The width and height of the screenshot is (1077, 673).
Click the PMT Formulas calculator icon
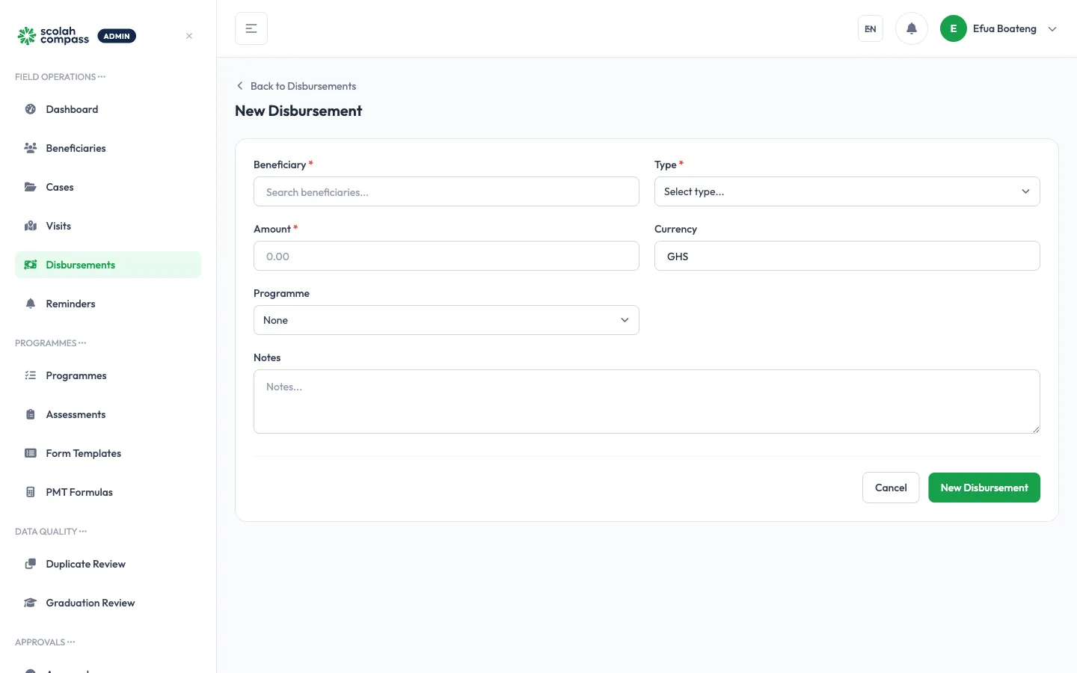click(x=31, y=492)
